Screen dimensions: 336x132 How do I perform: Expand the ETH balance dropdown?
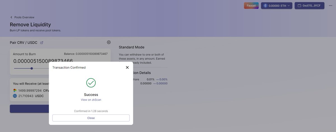click(x=277, y=6)
